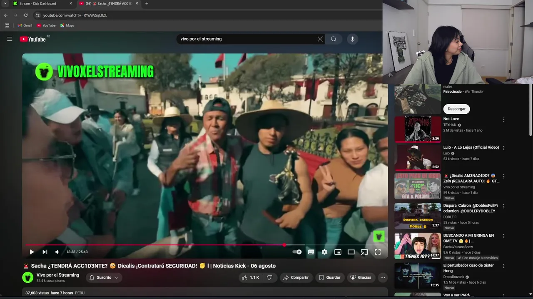The image size is (533, 299).
Task: Switch to theater mode
Action: 351,252
